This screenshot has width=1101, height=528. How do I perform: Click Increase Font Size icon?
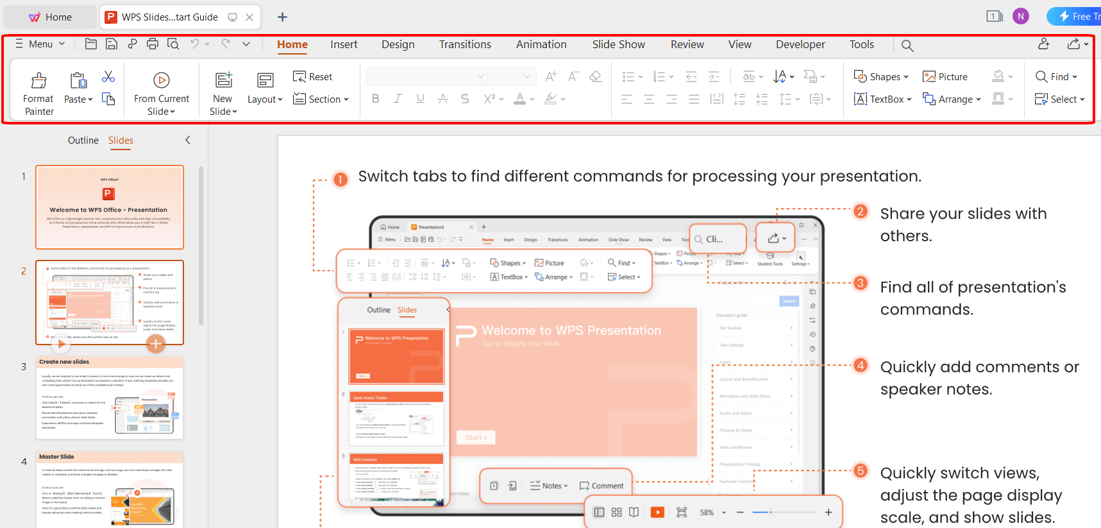(x=551, y=76)
